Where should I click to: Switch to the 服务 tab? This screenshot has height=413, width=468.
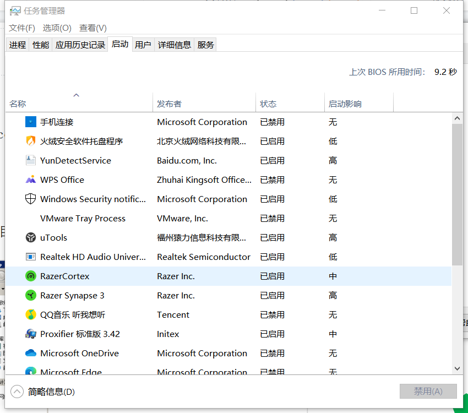205,45
